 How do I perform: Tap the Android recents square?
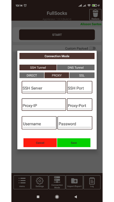click(x=38, y=197)
